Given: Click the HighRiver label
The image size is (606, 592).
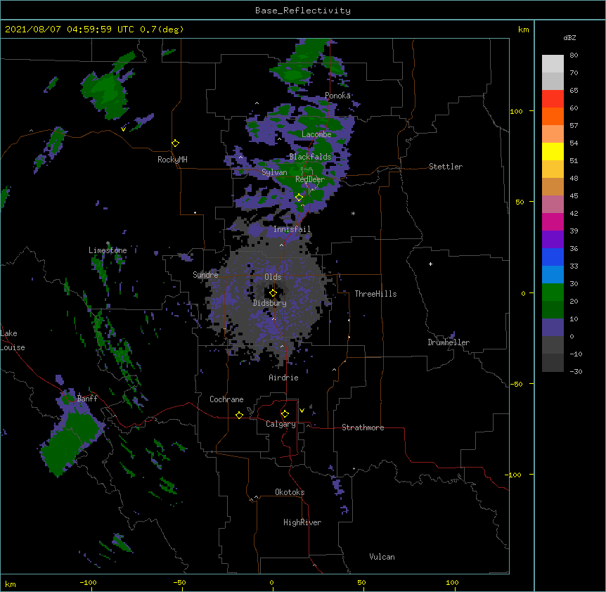Looking at the screenshot, I should click(302, 522).
